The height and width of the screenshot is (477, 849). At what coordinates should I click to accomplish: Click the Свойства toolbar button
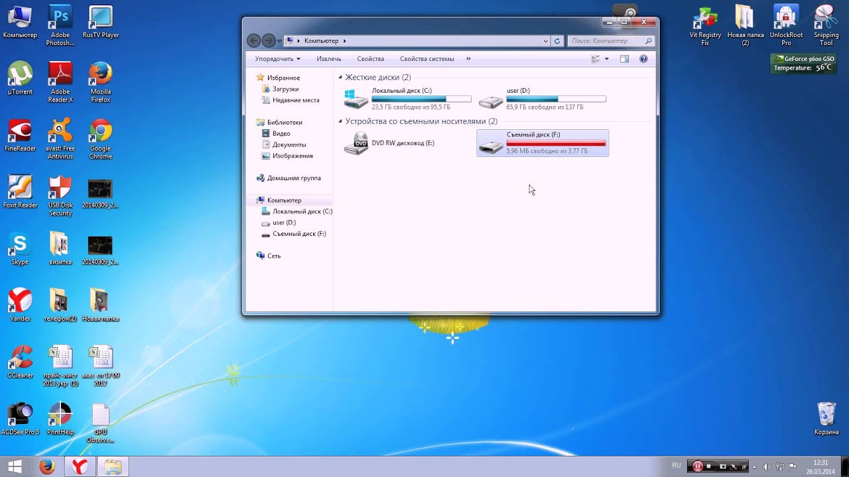(370, 59)
